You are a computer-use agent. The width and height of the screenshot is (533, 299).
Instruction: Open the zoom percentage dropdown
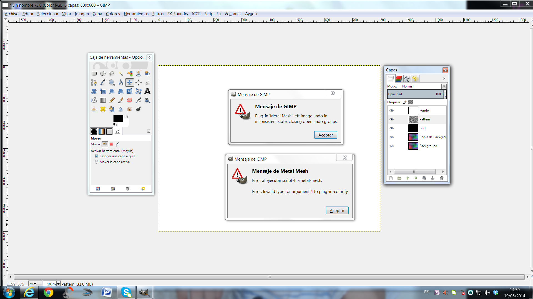(58, 284)
